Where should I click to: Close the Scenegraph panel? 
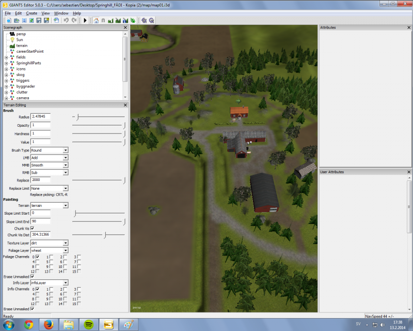pos(125,27)
